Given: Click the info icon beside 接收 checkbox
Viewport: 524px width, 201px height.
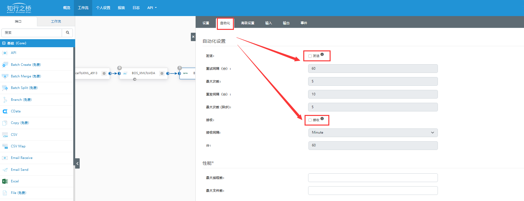Looking at the screenshot, I should coord(322,119).
